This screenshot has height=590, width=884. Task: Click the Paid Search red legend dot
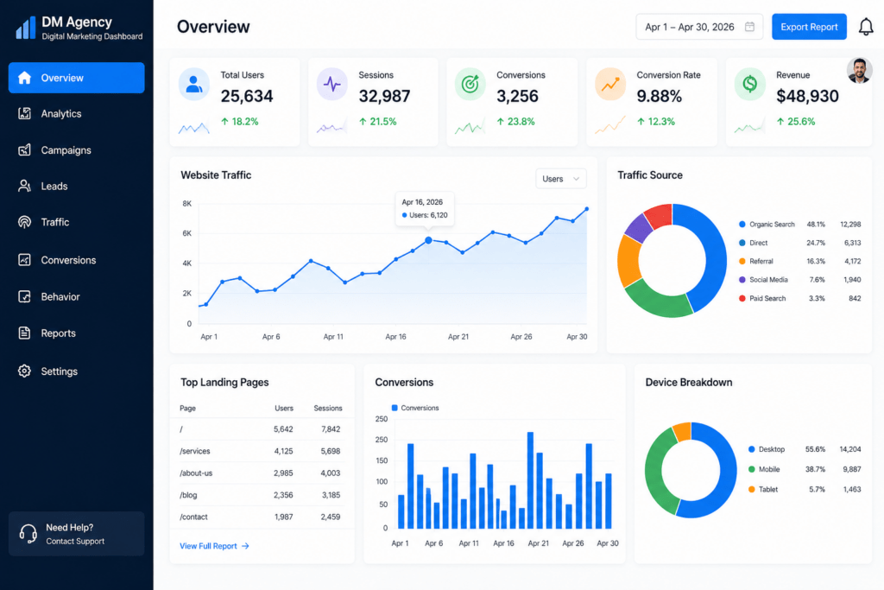click(x=742, y=298)
